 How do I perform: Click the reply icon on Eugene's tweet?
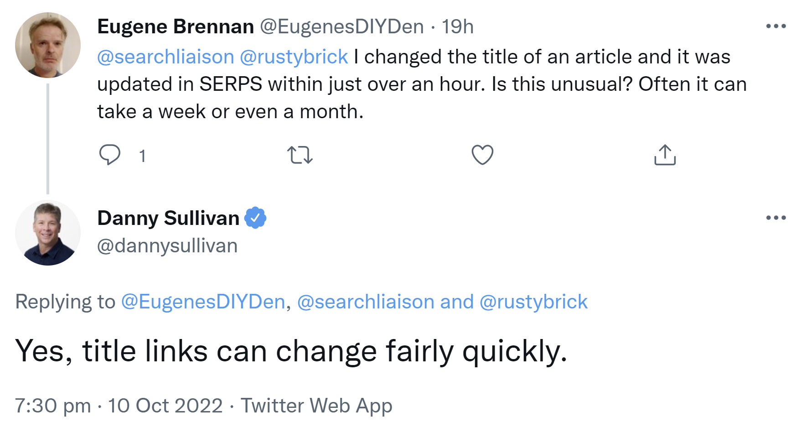(110, 155)
